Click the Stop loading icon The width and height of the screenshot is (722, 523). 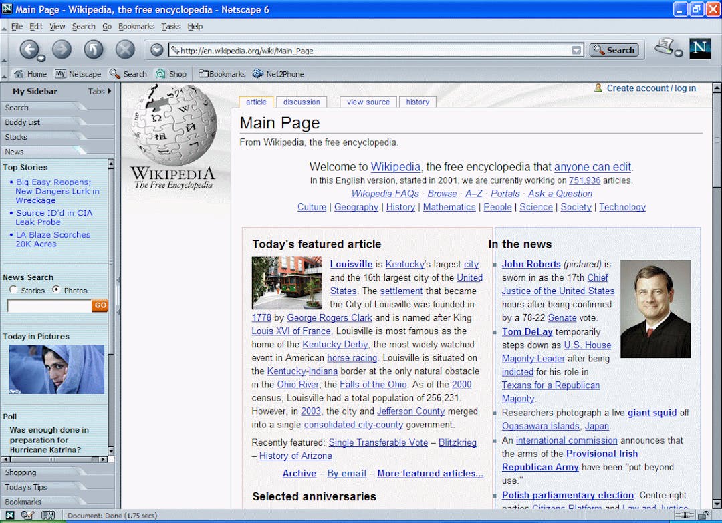pos(124,49)
